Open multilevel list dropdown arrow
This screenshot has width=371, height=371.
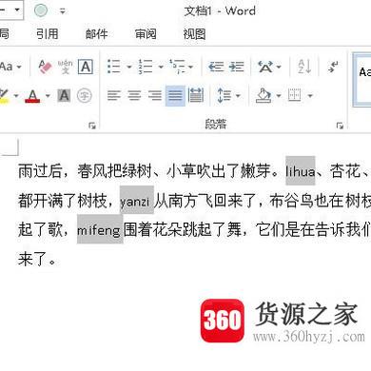(190, 67)
